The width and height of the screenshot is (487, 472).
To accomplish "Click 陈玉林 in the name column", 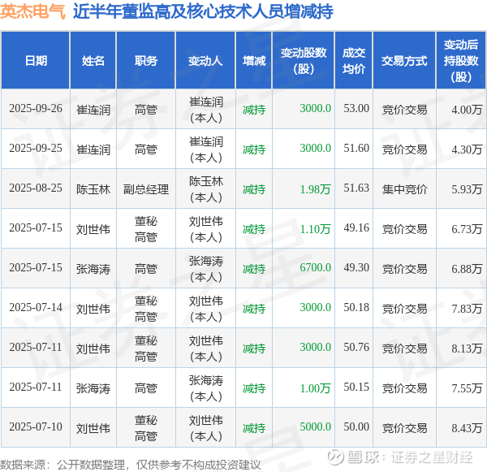I will point(93,189).
